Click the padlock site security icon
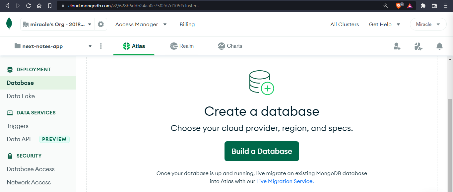This screenshot has width=453, height=192. (x=63, y=6)
